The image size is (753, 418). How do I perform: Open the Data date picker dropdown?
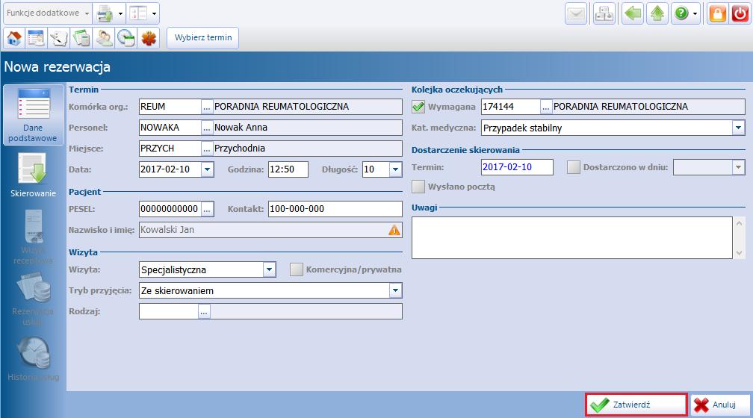click(x=207, y=169)
